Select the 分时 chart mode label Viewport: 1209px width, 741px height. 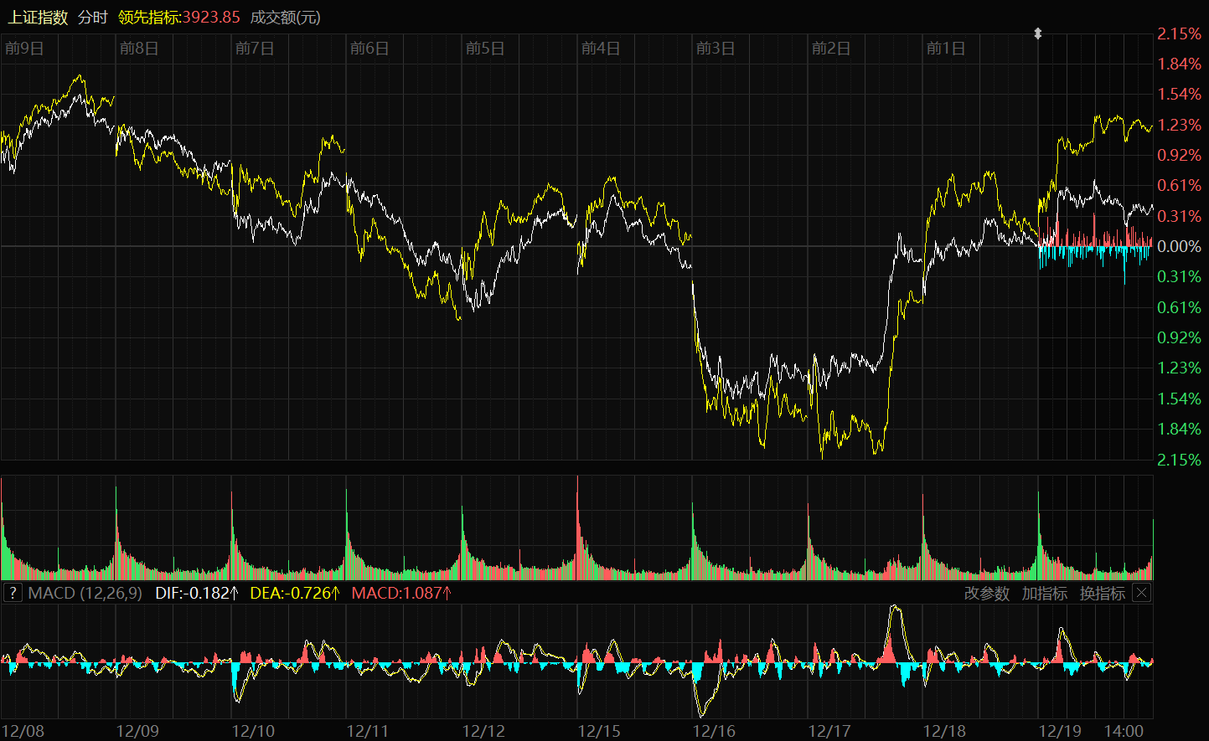click(x=93, y=18)
